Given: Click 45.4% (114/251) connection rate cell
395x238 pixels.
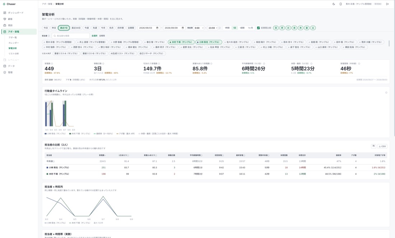Looking at the screenshot, I should pos(333,168).
